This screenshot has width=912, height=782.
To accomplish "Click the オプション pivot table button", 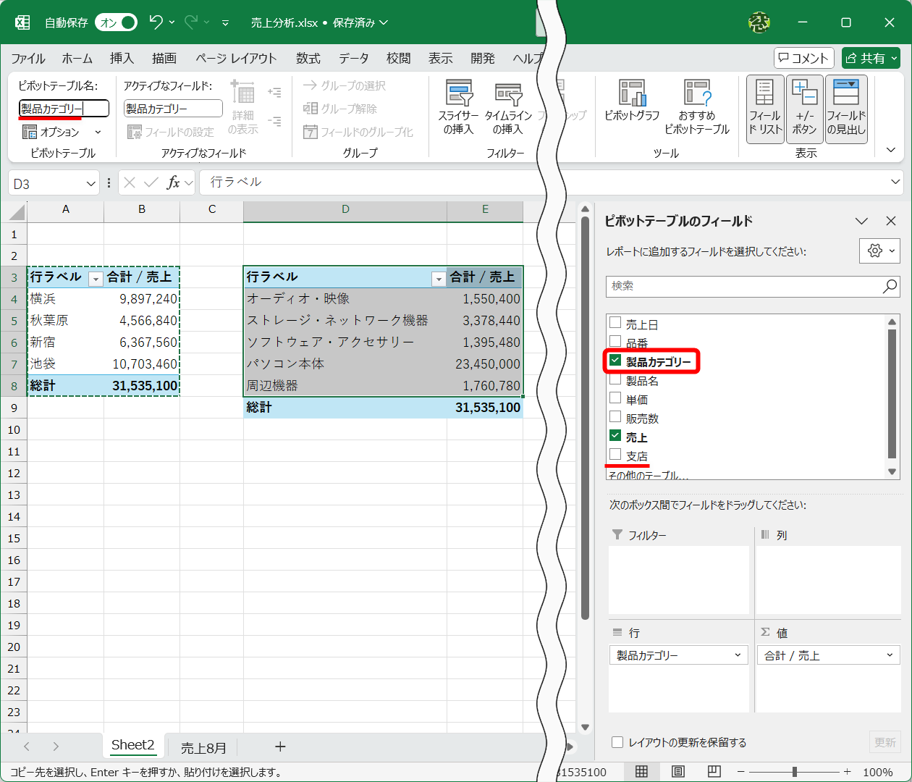I will click(x=61, y=132).
